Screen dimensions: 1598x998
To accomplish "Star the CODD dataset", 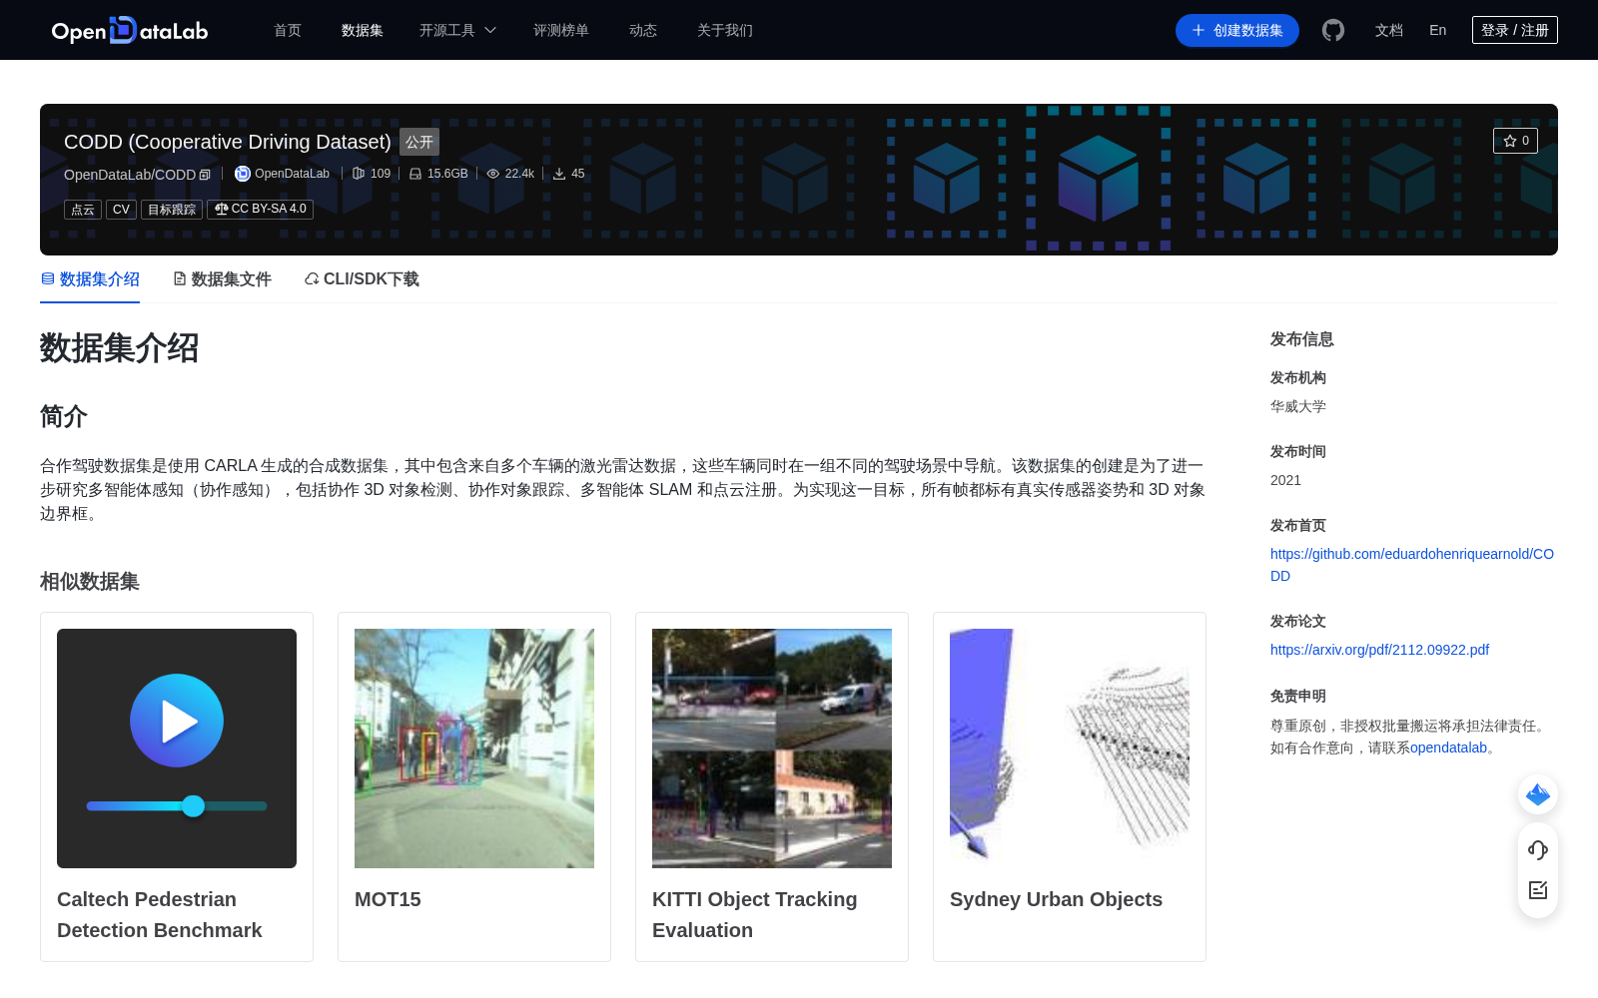I will tap(1515, 141).
